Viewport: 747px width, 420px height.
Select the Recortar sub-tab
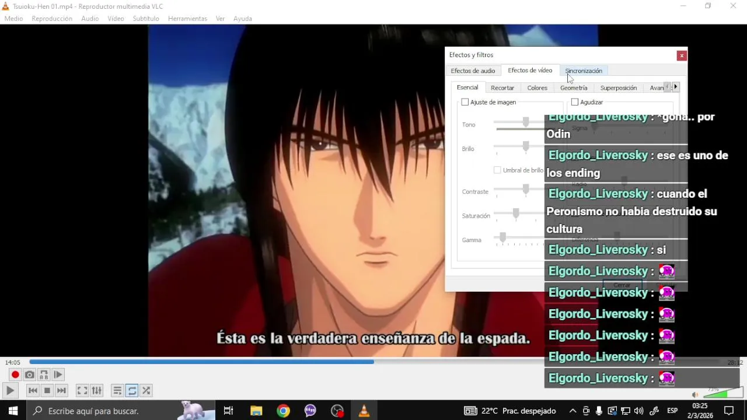pos(502,88)
